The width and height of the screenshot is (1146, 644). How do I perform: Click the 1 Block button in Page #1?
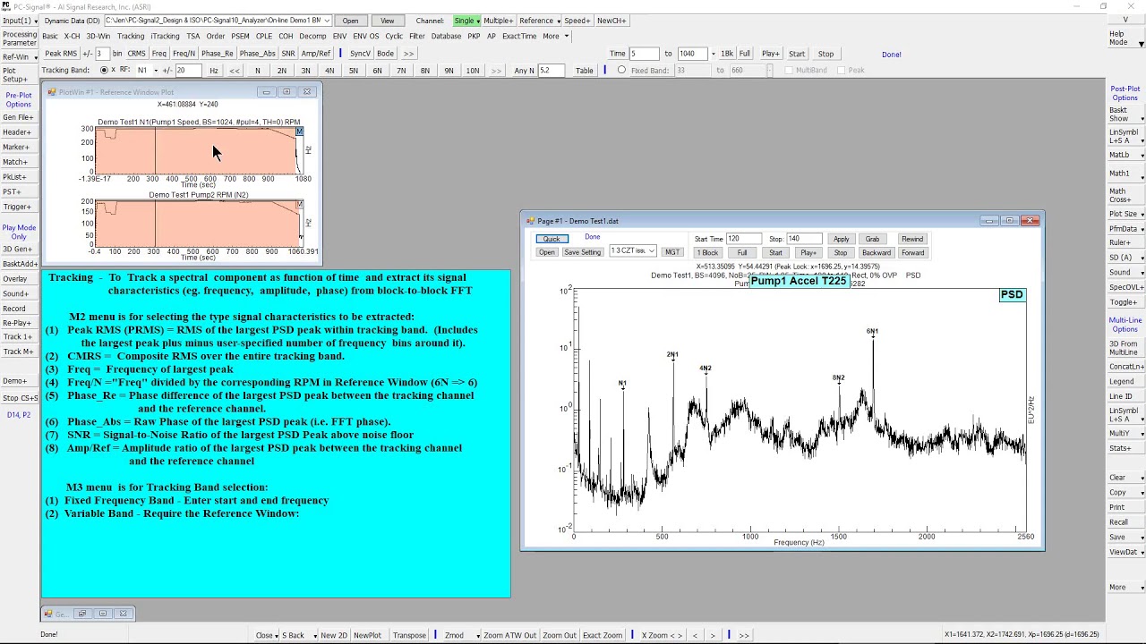(707, 252)
